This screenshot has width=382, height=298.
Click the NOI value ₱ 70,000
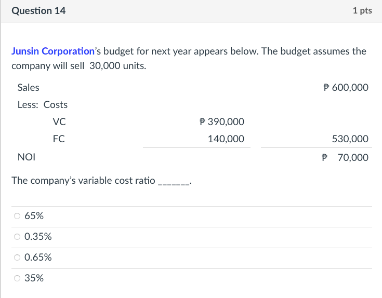coord(345,158)
